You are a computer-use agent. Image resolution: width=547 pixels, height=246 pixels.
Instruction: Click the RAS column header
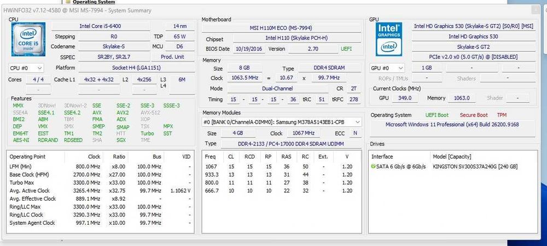286,157
